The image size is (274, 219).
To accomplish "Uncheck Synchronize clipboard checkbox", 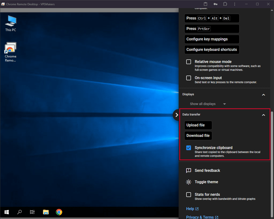I will tap(189, 148).
